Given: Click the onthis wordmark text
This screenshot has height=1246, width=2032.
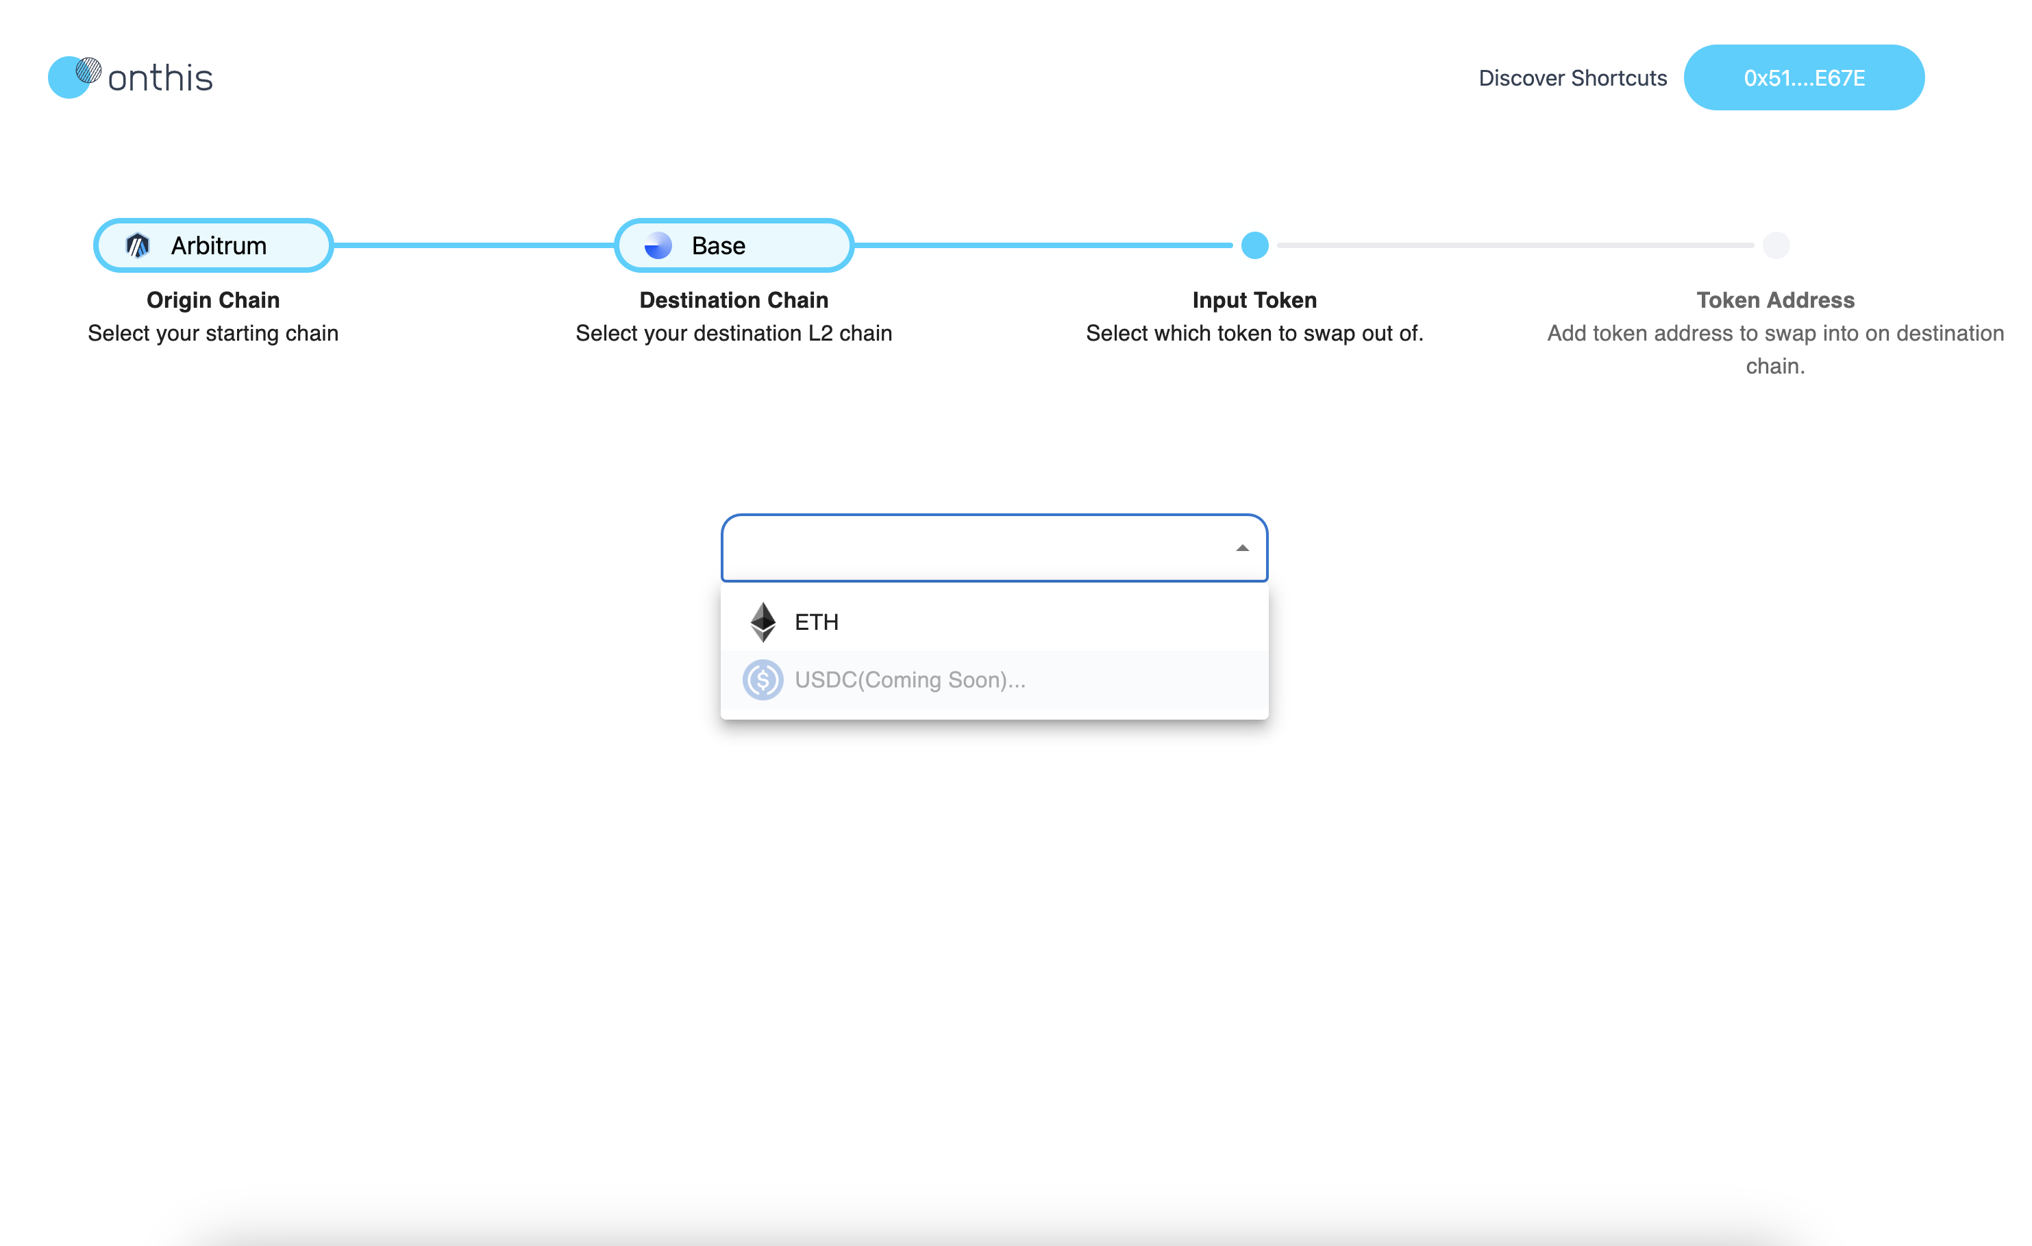Looking at the screenshot, I should coord(160,78).
